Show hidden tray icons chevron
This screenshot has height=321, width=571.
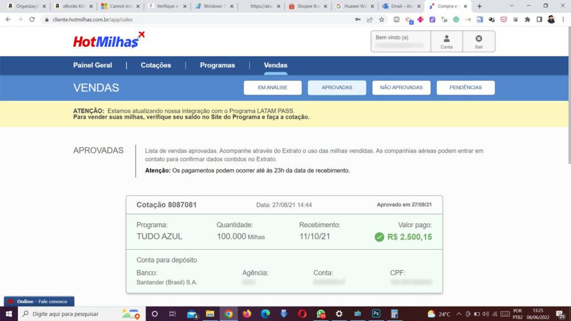pyautogui.click(x=459, y=314)
